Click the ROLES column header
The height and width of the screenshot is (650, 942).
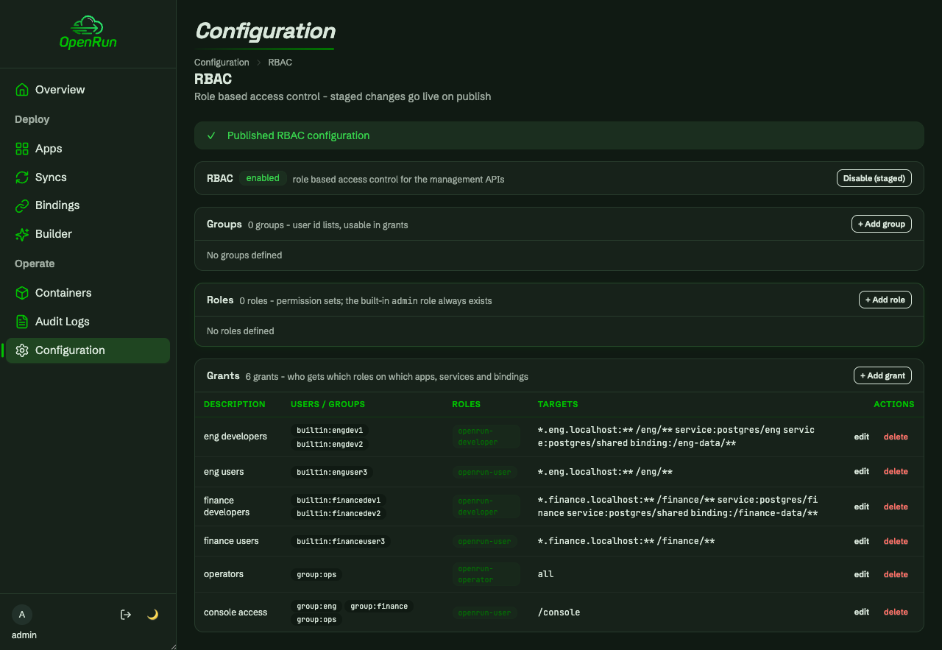(x=466, y=404)
